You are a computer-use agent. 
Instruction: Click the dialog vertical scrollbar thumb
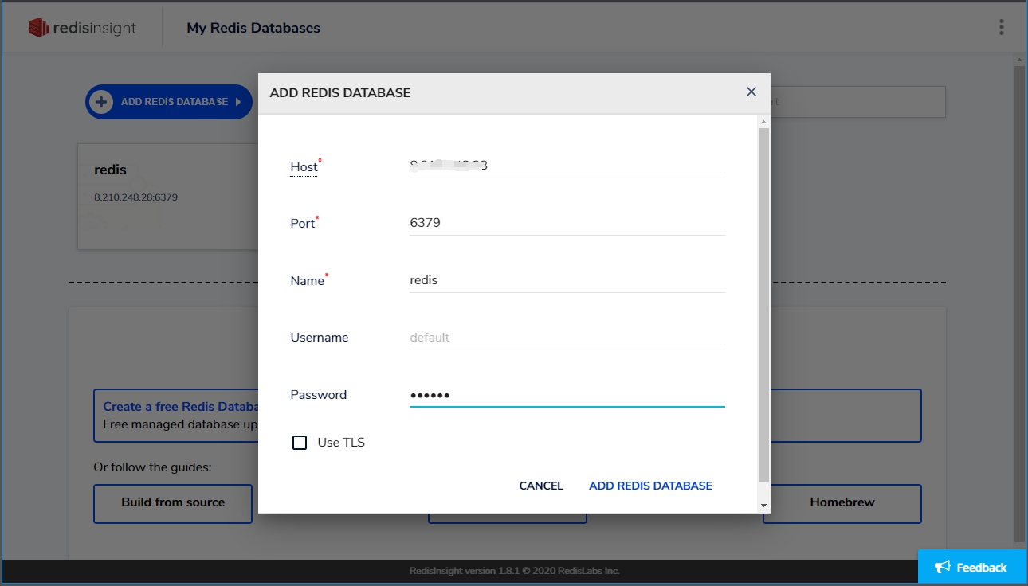pos(763,303)
